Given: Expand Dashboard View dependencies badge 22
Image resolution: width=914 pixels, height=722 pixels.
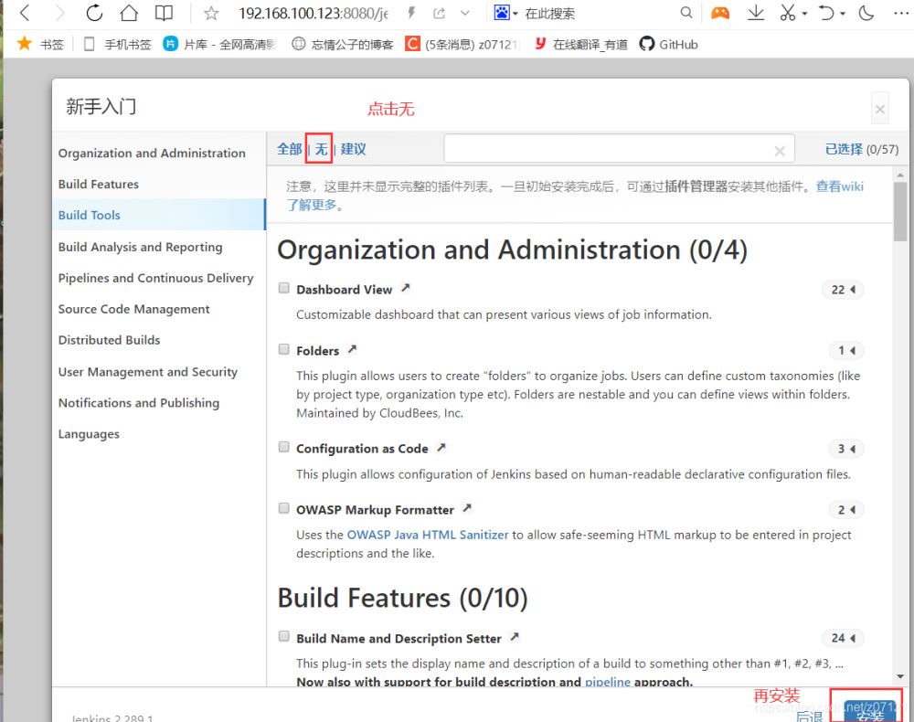Looking at the screenshot, I should click(842, 290).
